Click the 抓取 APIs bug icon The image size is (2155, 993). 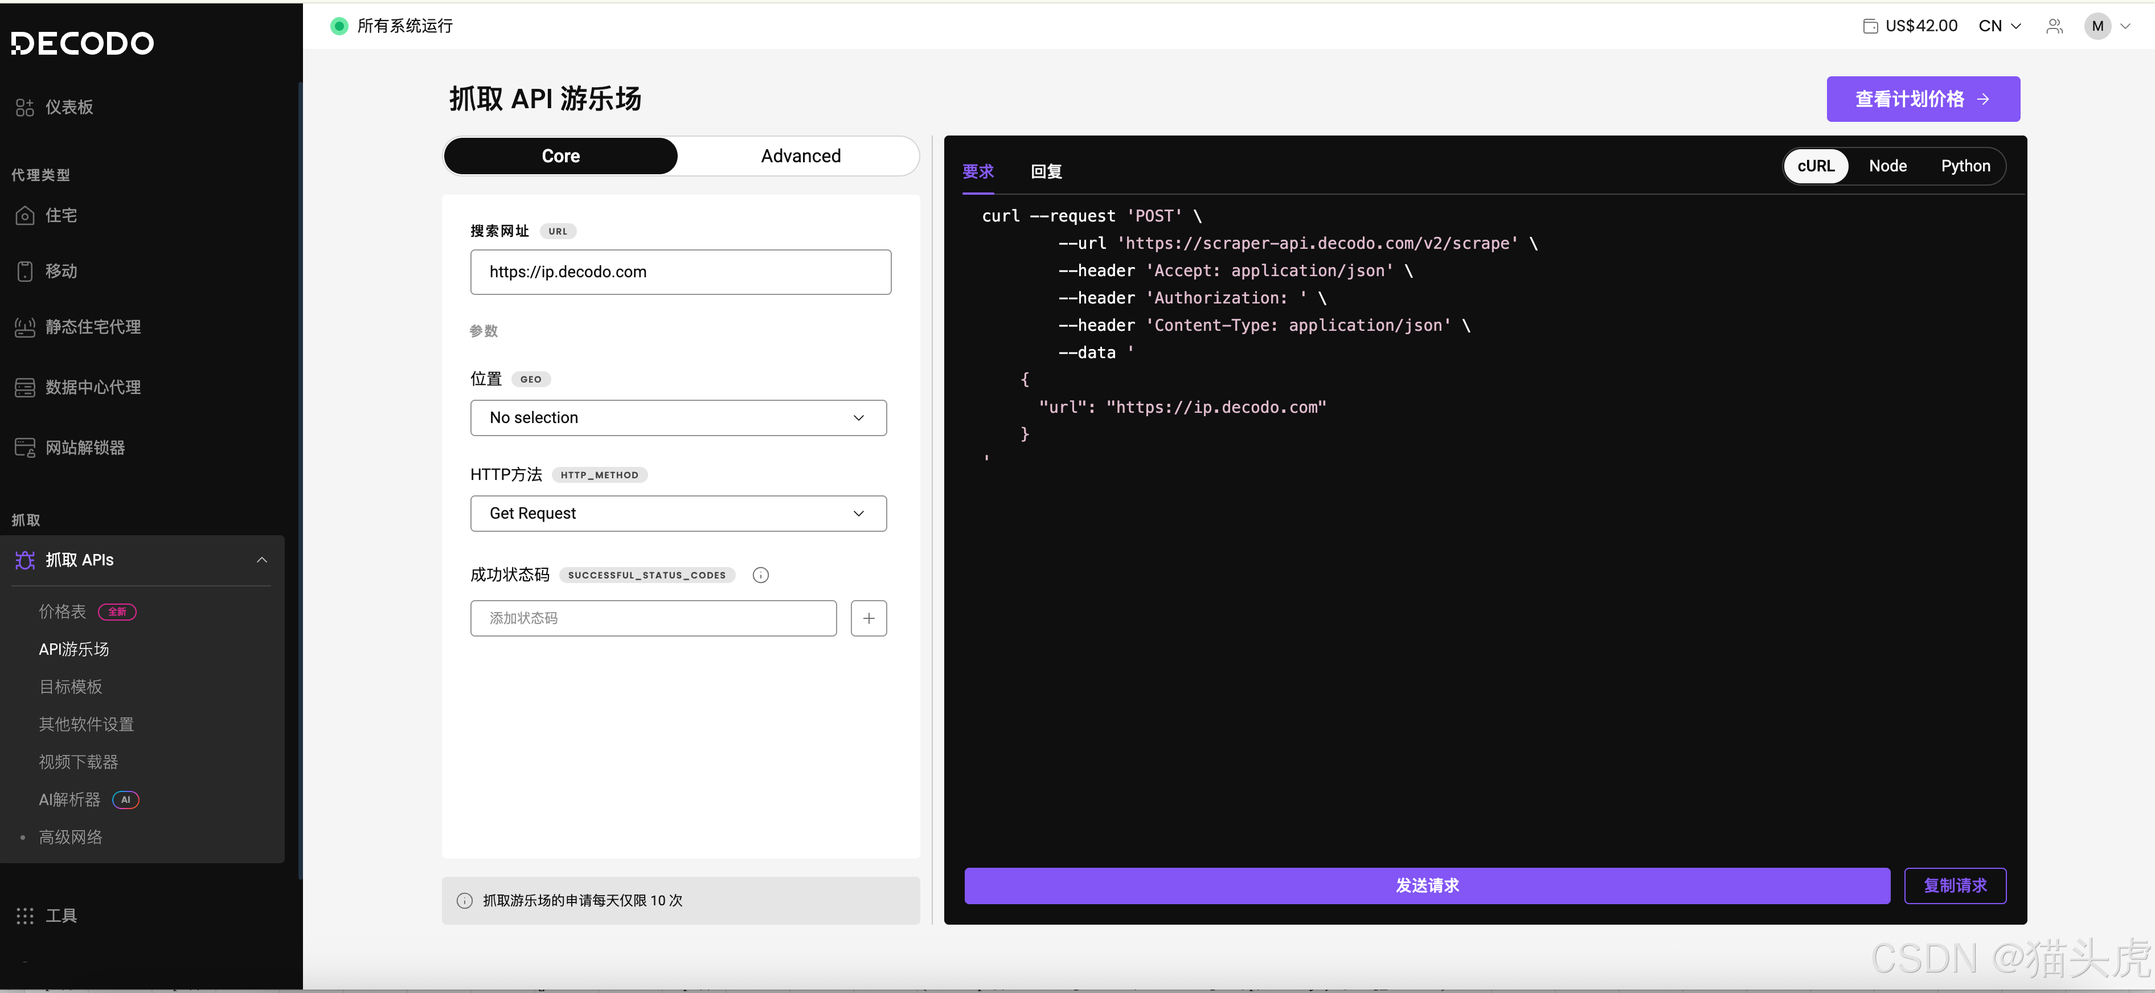pyautogui.click(x=24, y=560)
